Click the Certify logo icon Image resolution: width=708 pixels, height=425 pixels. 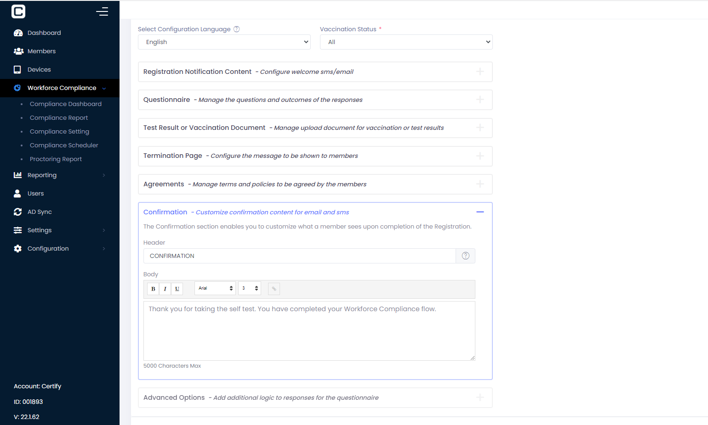pyautogui.click(x=18, y=11)
